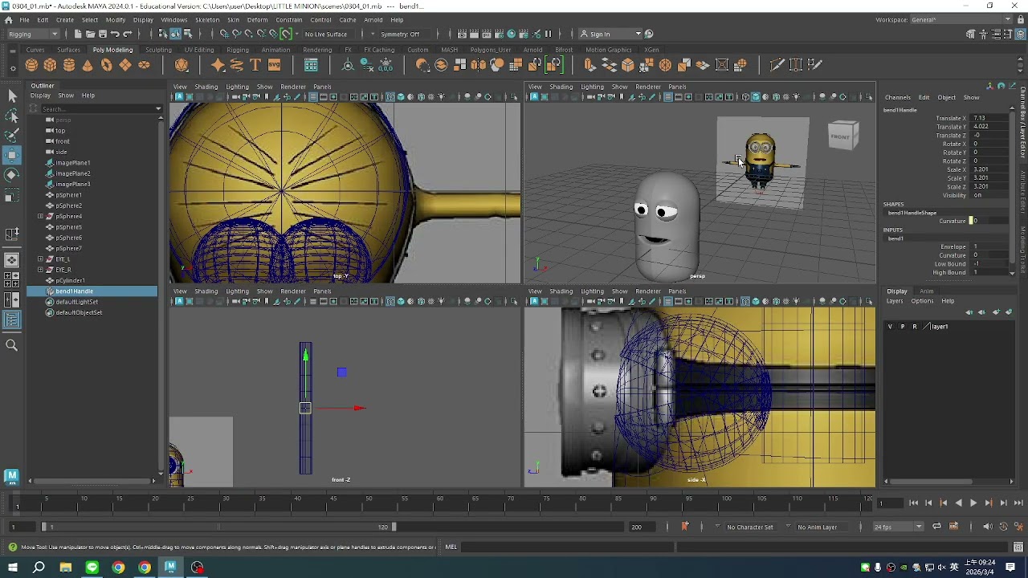Click the Curvature slider swatch in channel box
This screenshot has width=1028, height=578.
pos(972,221)
